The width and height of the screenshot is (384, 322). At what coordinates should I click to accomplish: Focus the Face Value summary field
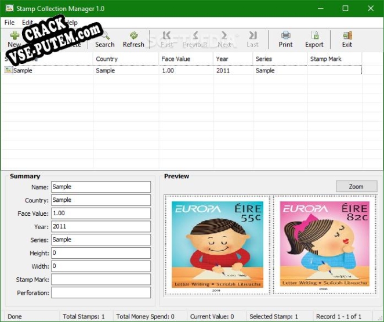click(101, 214)
